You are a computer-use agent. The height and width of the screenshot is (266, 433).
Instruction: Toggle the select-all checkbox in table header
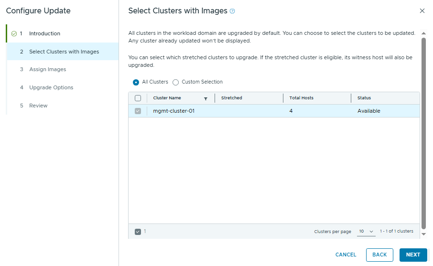coord(138,98)
